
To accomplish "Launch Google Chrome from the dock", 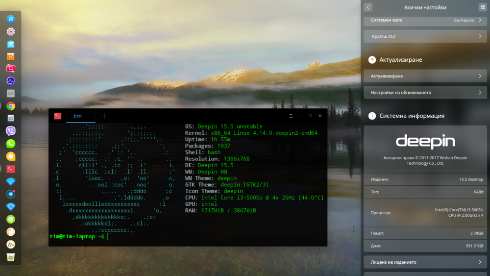I will point(11,106).
